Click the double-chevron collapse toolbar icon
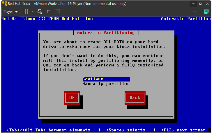The image size is (214, 134). point(195,12)
